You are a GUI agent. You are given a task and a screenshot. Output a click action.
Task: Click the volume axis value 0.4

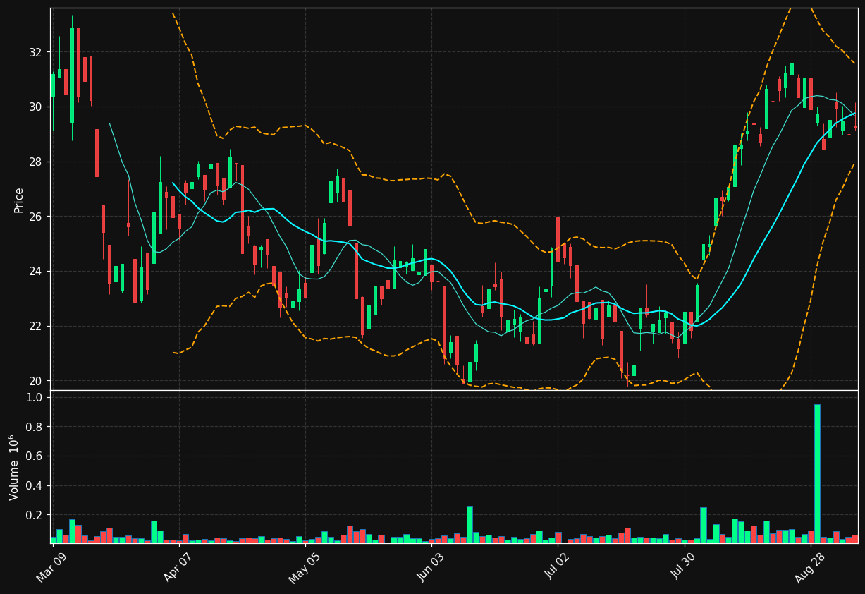[35, 486]
